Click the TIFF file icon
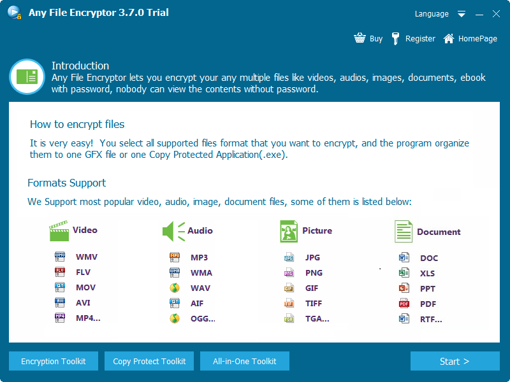510x382 pixels. tap(289, 303)
